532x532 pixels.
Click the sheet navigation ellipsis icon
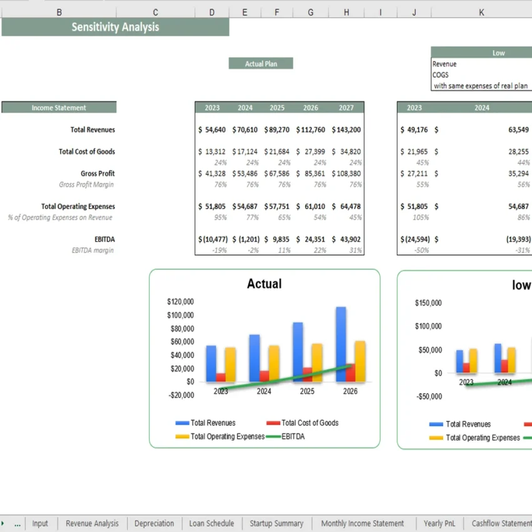pyautogui.click(x=17, y=523)
